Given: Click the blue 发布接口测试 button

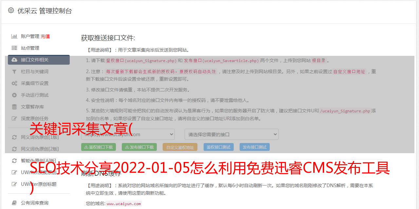Looking at the screenshot, I should click(x=255, y=147).
